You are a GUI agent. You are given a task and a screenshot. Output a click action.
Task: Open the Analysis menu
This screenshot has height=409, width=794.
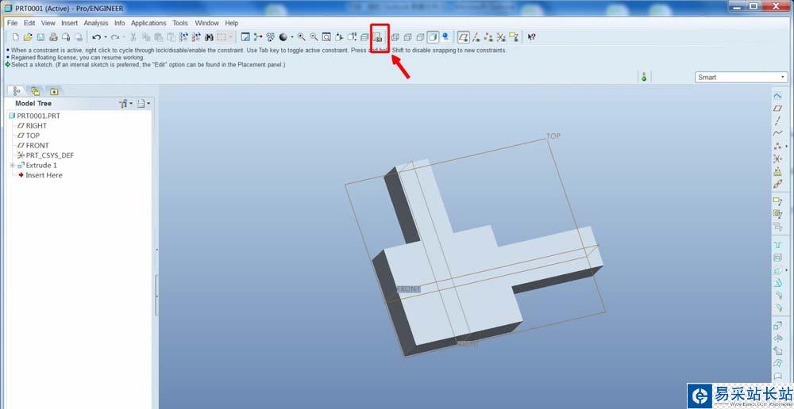96,23
